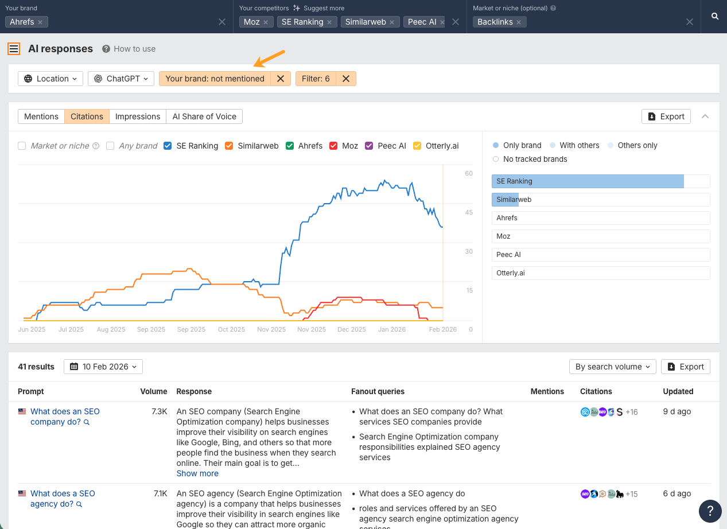Open the 'By search volume' sort dropdown
The width and height of the screenshot is (727, 529).
(x=612, y=367)
